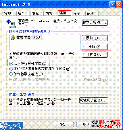The image size is (123, 130).
Task: Click the 添加 button
Action: 95,38
